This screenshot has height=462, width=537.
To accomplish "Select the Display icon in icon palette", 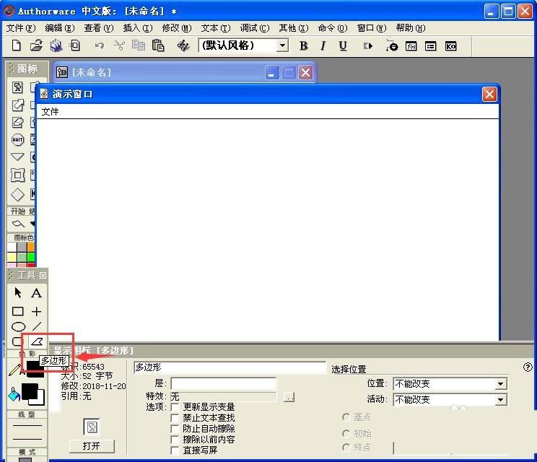I will coord(17,87).
